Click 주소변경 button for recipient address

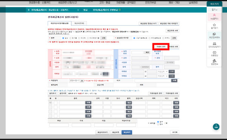tap(170, 62)
